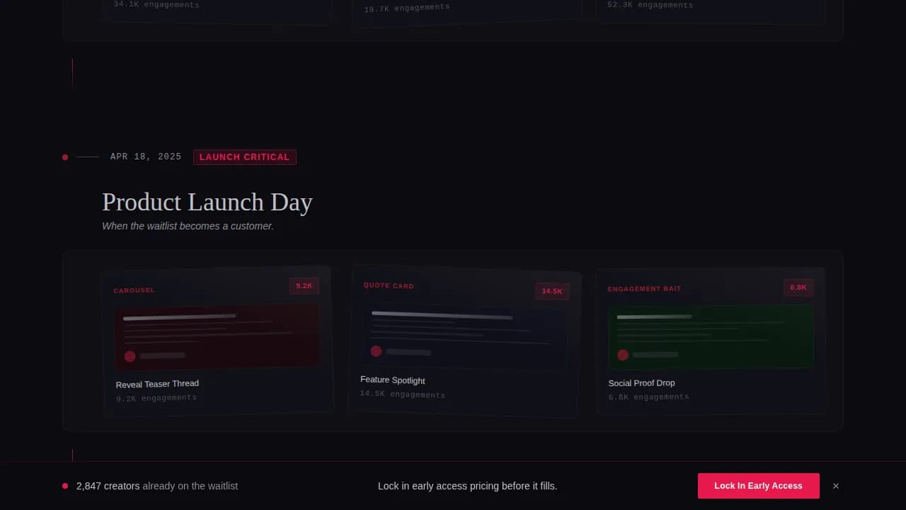The width and height of the screenshot is (906, 510).
Task: Click the Lock In Early Access button
Action: coord(758,486)
